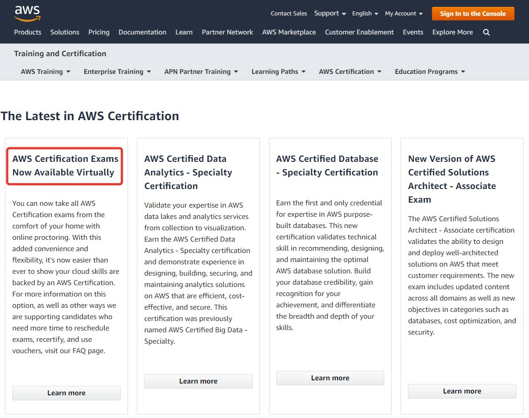Go to Pricing

tap(99, 32)
